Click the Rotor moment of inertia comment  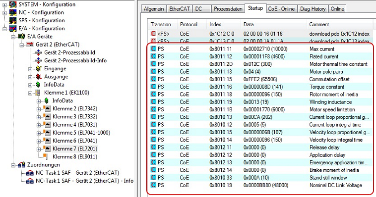pyautogui.click(x=333, y=95)
